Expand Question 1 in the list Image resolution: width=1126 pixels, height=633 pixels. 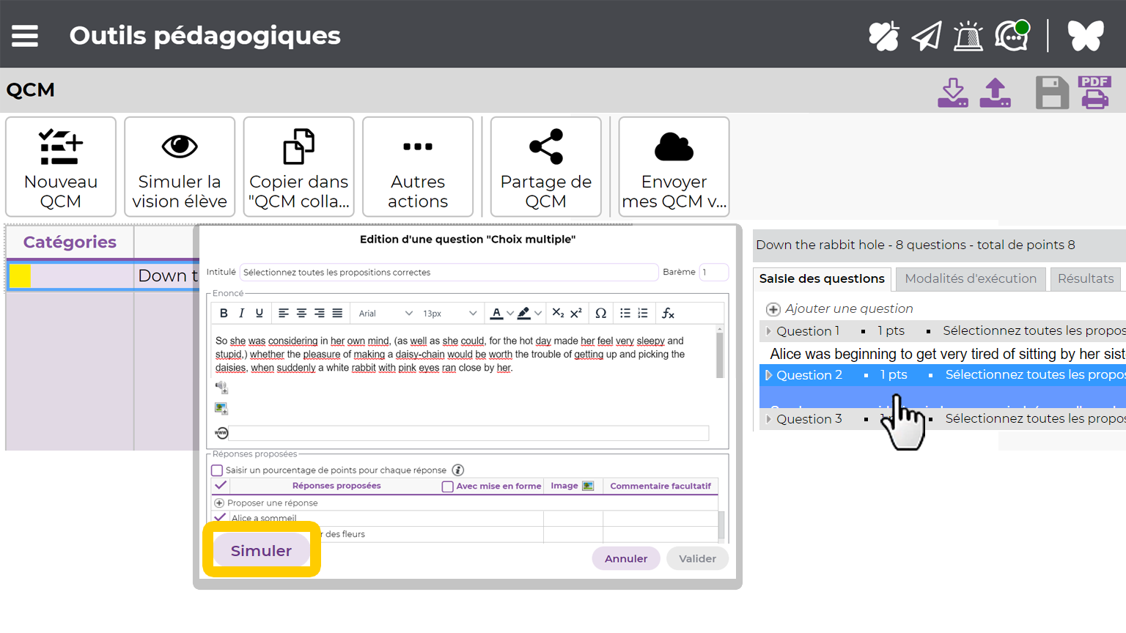tap(768, 331)
